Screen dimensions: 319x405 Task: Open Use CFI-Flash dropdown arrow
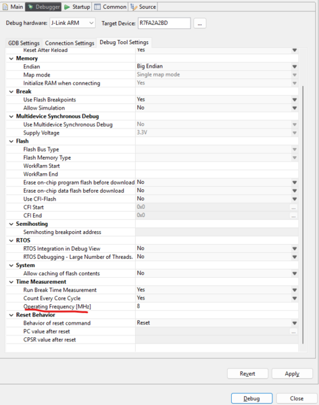(295, 199)
